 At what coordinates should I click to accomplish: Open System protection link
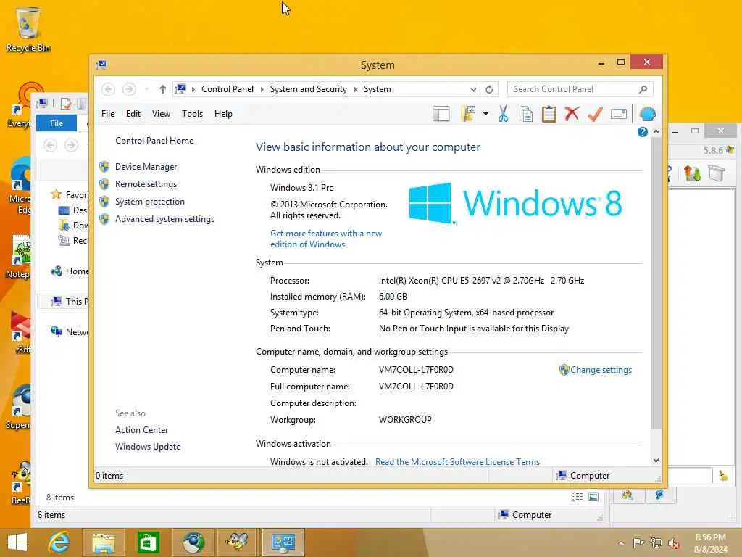coord(149,202)
